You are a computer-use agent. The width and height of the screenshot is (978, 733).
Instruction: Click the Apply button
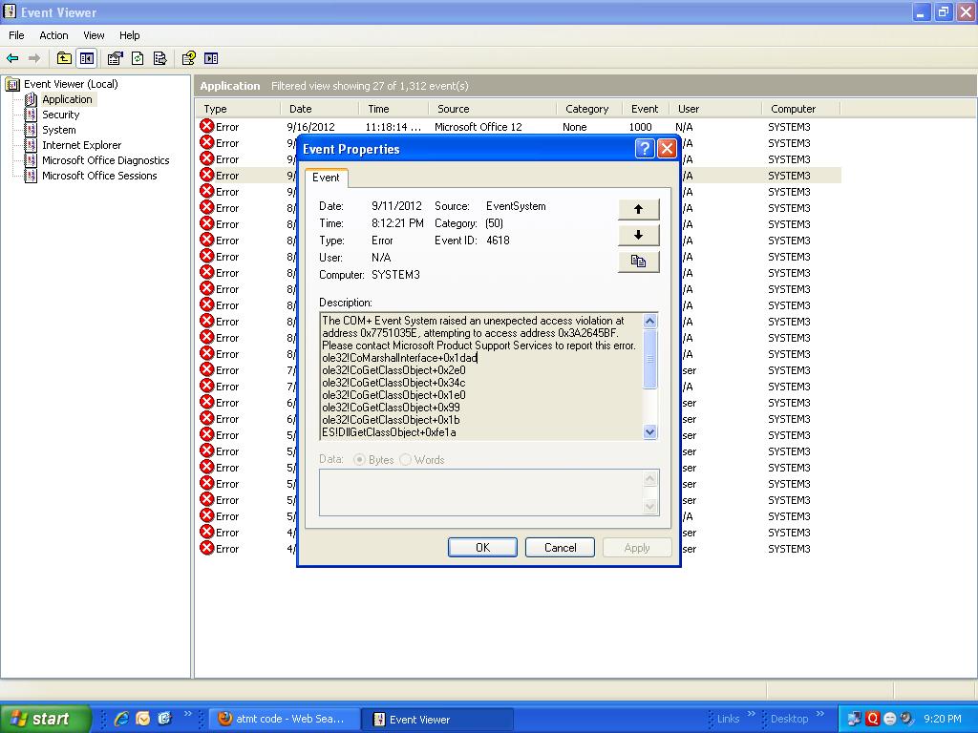tap(637, 547)
